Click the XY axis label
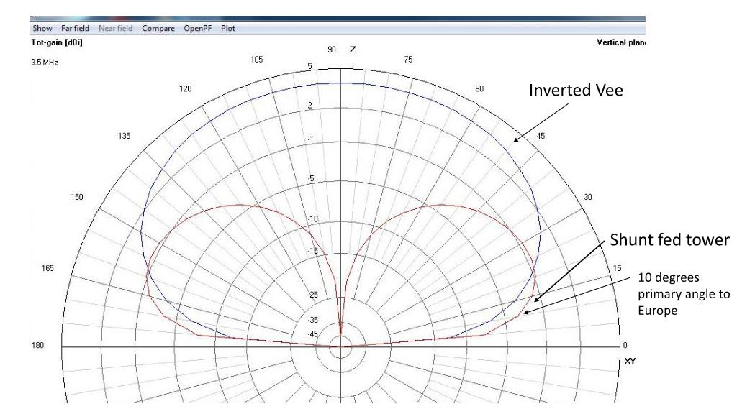 (x=630, y=361)
